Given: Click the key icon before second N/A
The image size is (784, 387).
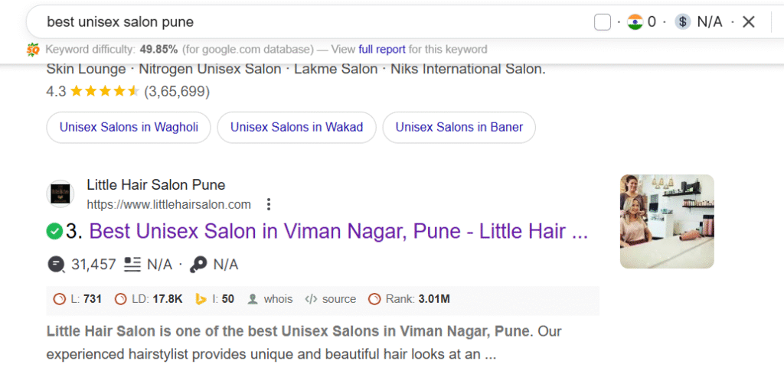Looking at the screenshot, I should click(198, 265).
